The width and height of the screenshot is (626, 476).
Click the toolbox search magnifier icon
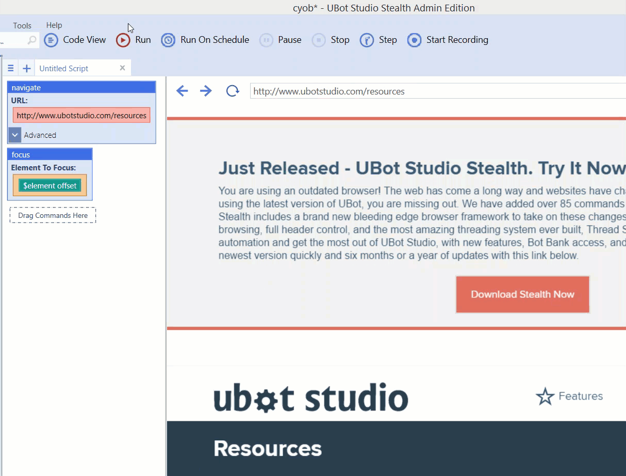coord(32,40)
